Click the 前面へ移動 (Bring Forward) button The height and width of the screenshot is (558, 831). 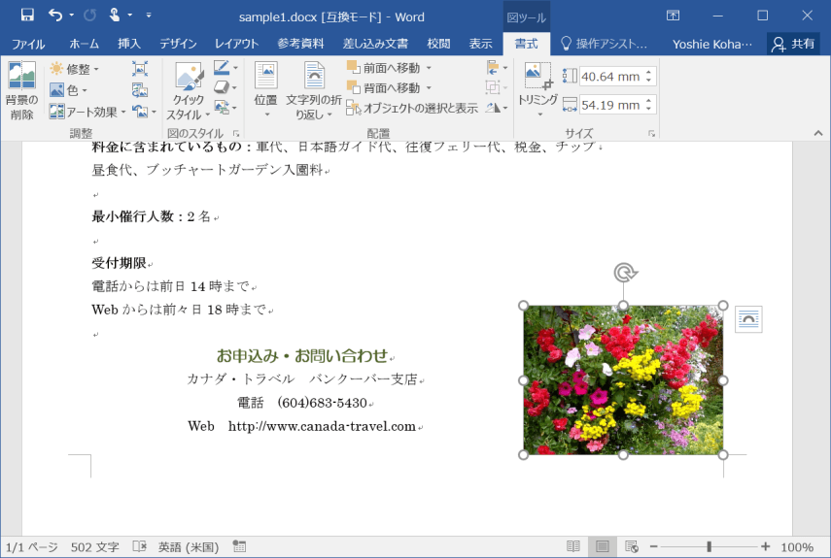[389, 68]
